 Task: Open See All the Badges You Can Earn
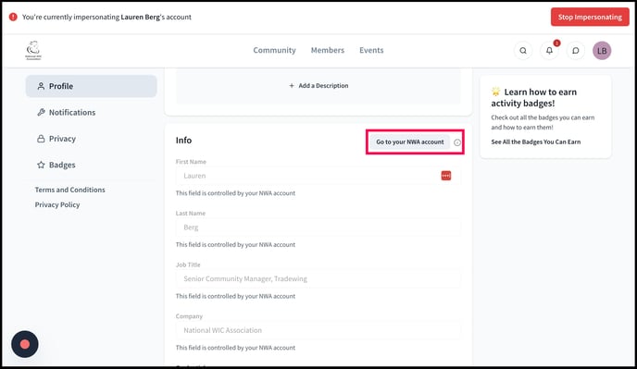pyautogui.click(x=536, y=141)
